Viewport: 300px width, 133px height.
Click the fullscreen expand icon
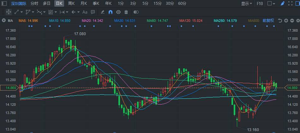point(290,3)
